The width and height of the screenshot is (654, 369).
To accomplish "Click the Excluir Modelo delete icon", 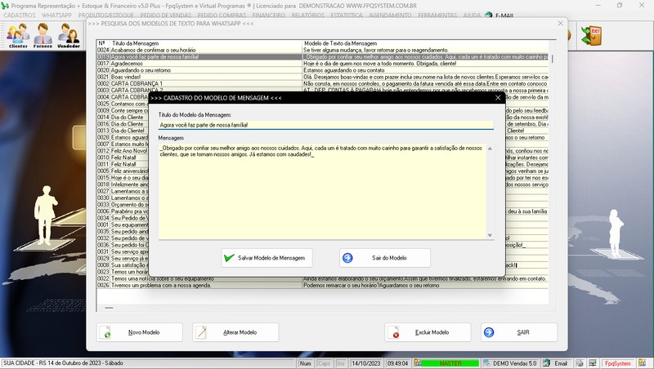I will [x=394, y=332].
